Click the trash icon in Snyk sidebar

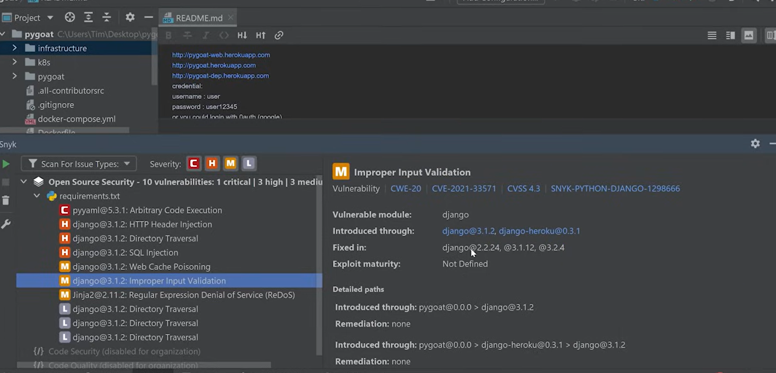(6, 201)
